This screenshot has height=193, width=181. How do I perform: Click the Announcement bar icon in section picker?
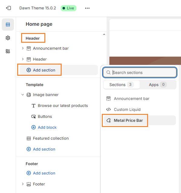[108, 98]
